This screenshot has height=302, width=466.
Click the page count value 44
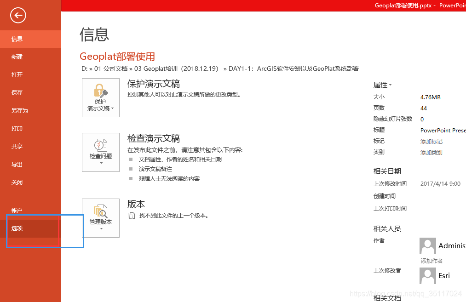tap(424, 108)
